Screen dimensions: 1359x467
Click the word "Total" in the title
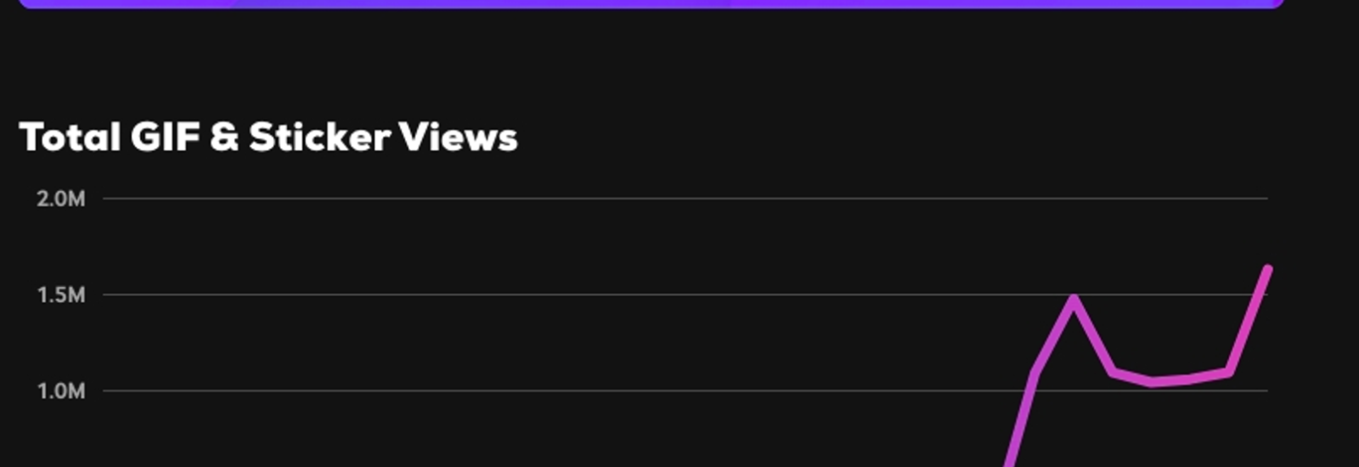click(70, 137)
